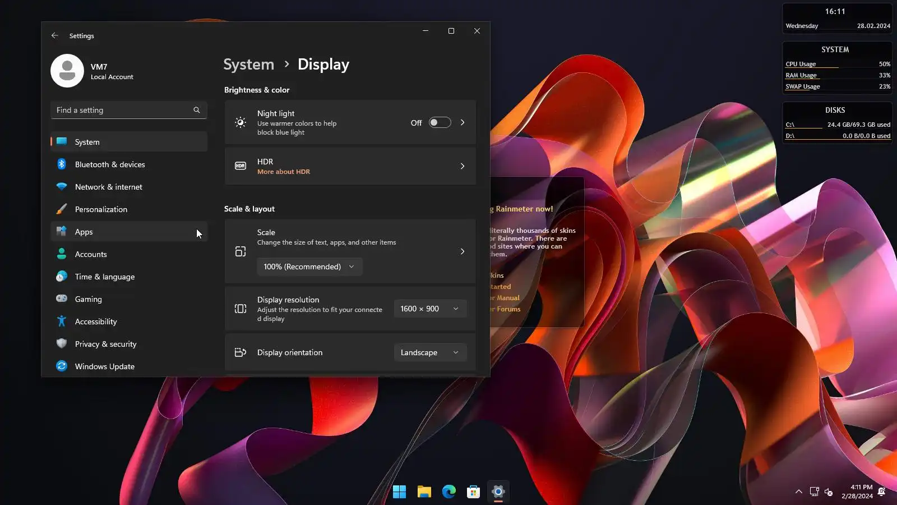The width and height of the screenshot is (897, 505).
Task: Click System in the breadcrumb
Action: pos(249,65)
